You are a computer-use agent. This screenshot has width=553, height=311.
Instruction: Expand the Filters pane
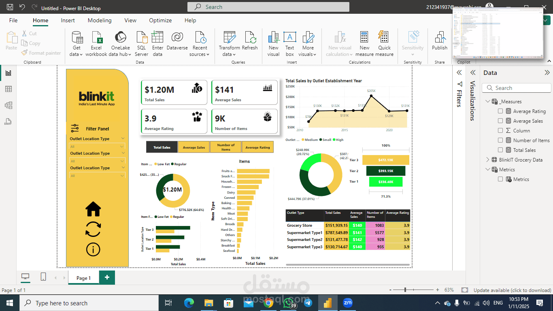point(459,72)
